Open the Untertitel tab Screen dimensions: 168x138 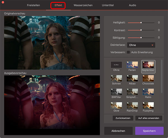[x=108, y=5]
